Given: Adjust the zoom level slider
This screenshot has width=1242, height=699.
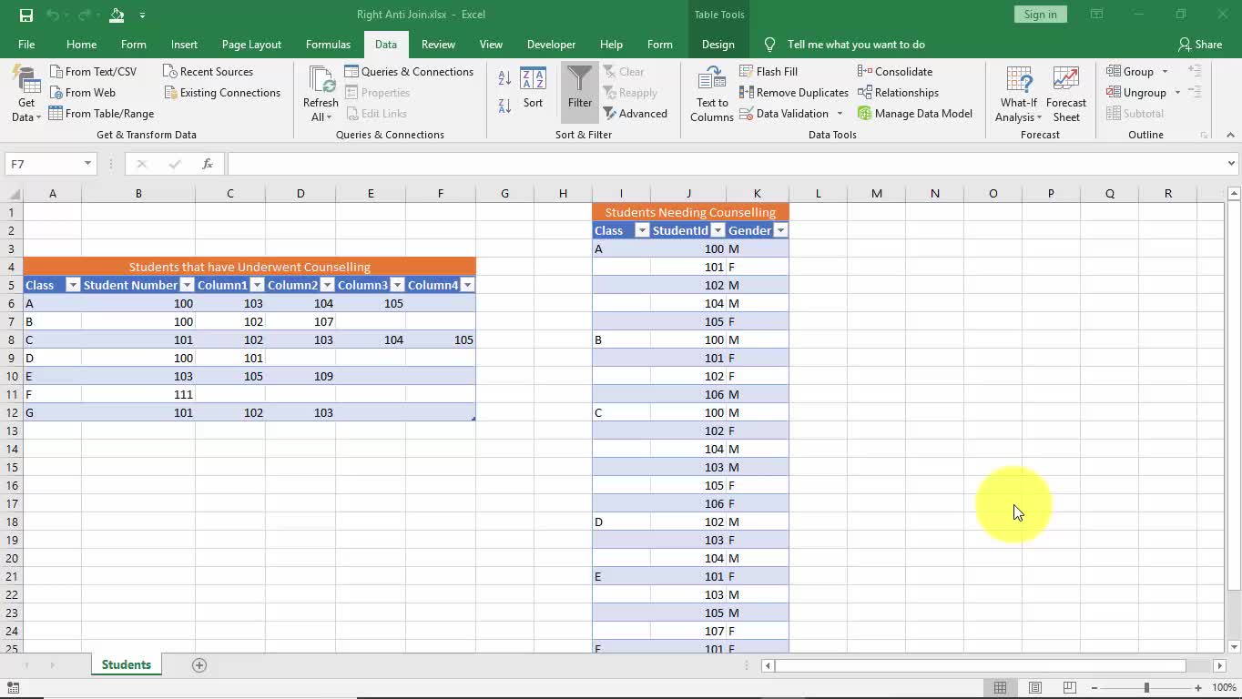Looking at the screenshot, I should tap(1146, 687).
